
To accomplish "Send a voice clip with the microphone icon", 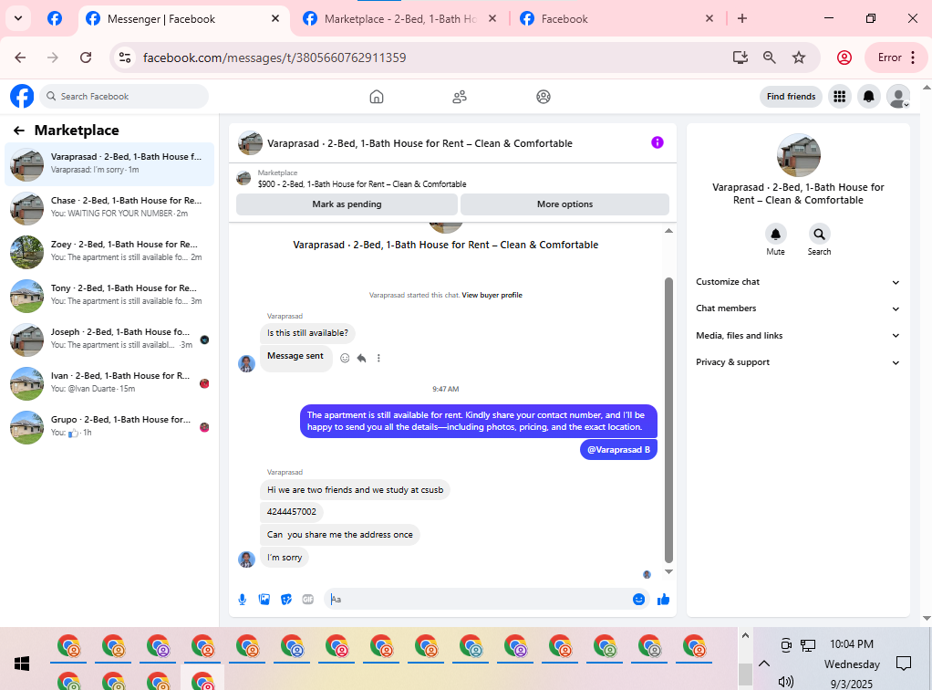I will (x=242, y=599).
